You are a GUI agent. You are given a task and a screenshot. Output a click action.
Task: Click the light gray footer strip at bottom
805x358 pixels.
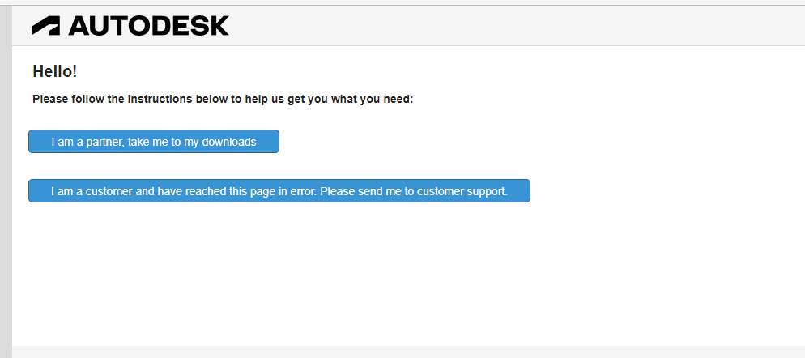click(408, 352)
